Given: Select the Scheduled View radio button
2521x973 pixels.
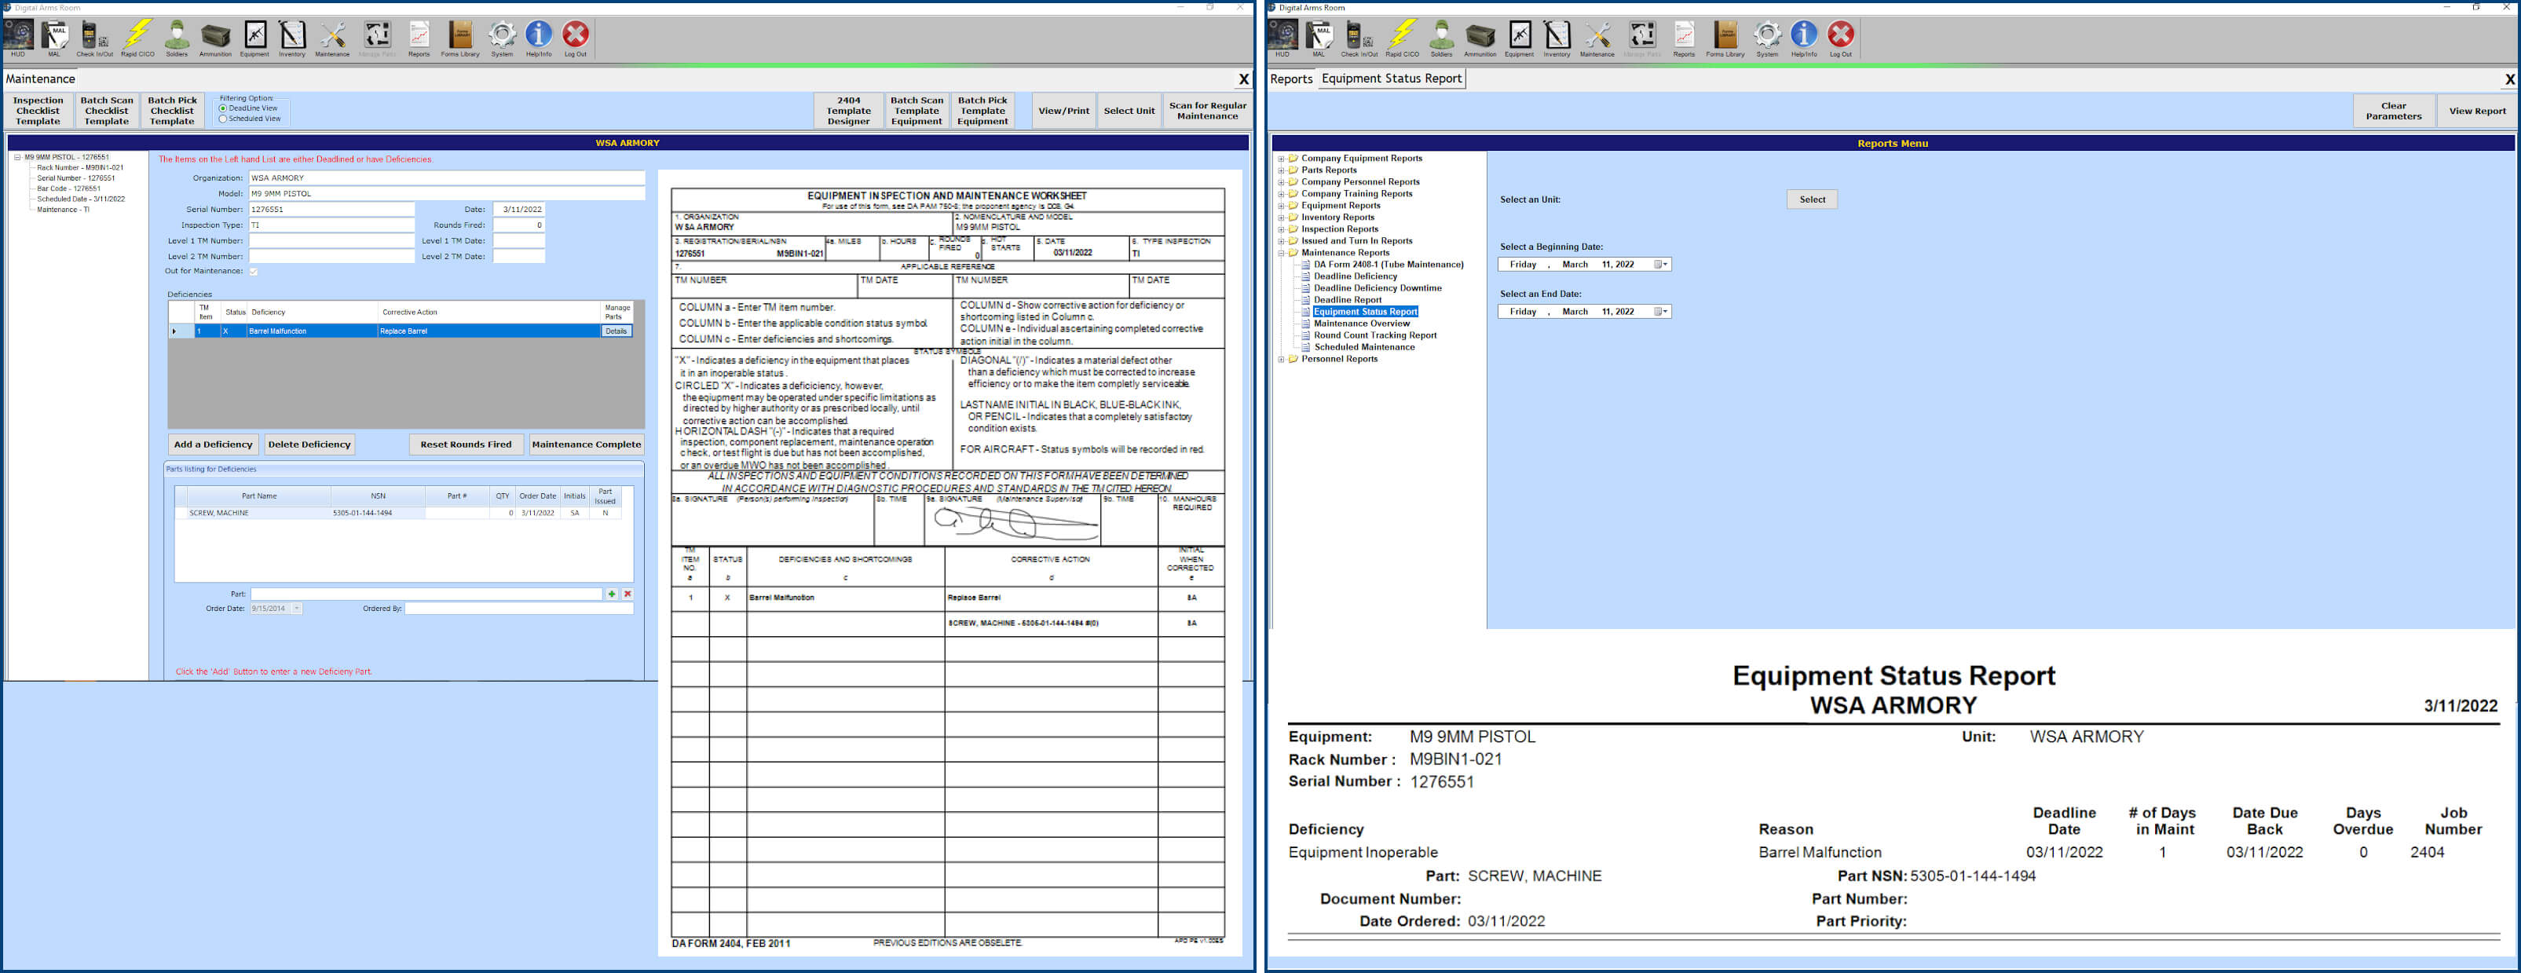Looking at the screenshot, I should pos(223,119).
